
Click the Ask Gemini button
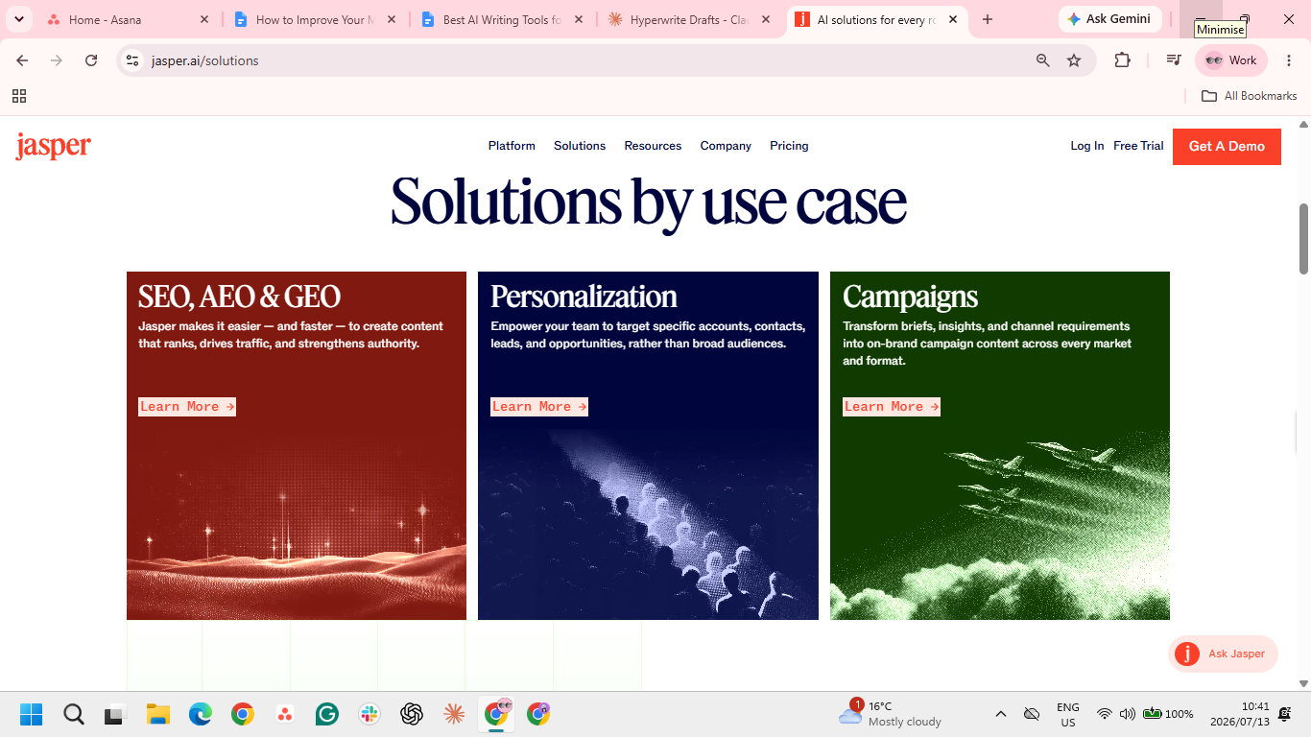1110,19
